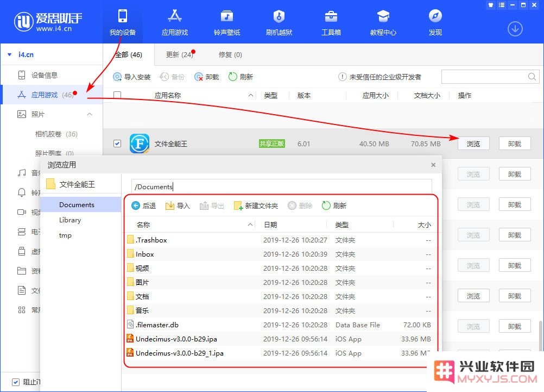Click 浏览 browse for 文件全能王
The image size is (544, 392).
[473, 144]
